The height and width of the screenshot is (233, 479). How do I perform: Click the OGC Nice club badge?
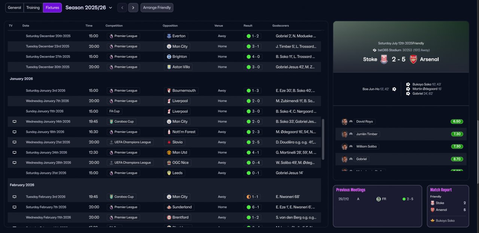pyautogui.click(x=169, y=163)
